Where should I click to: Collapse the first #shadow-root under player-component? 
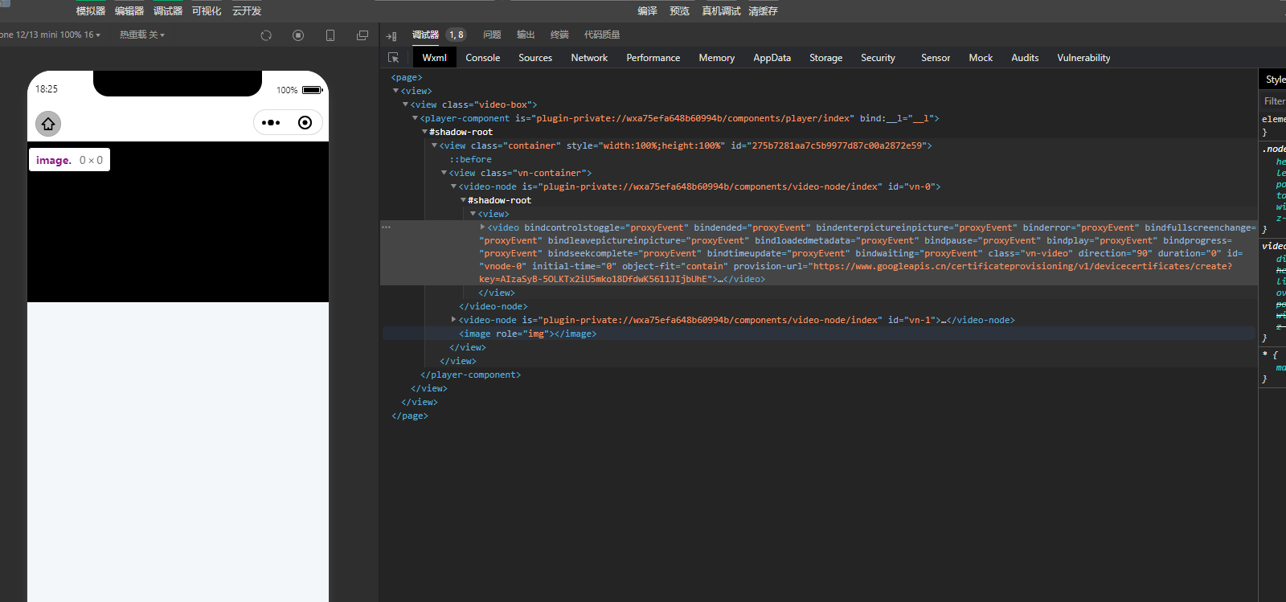(424, 132)
